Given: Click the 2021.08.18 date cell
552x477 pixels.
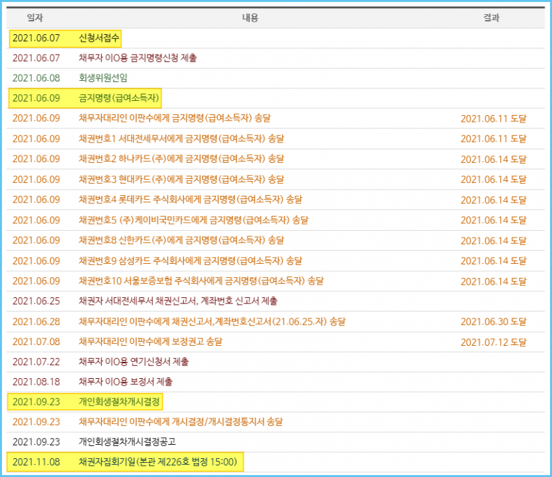Looking at the screenshot, I should pyautogui.click(x=36, y=381).
